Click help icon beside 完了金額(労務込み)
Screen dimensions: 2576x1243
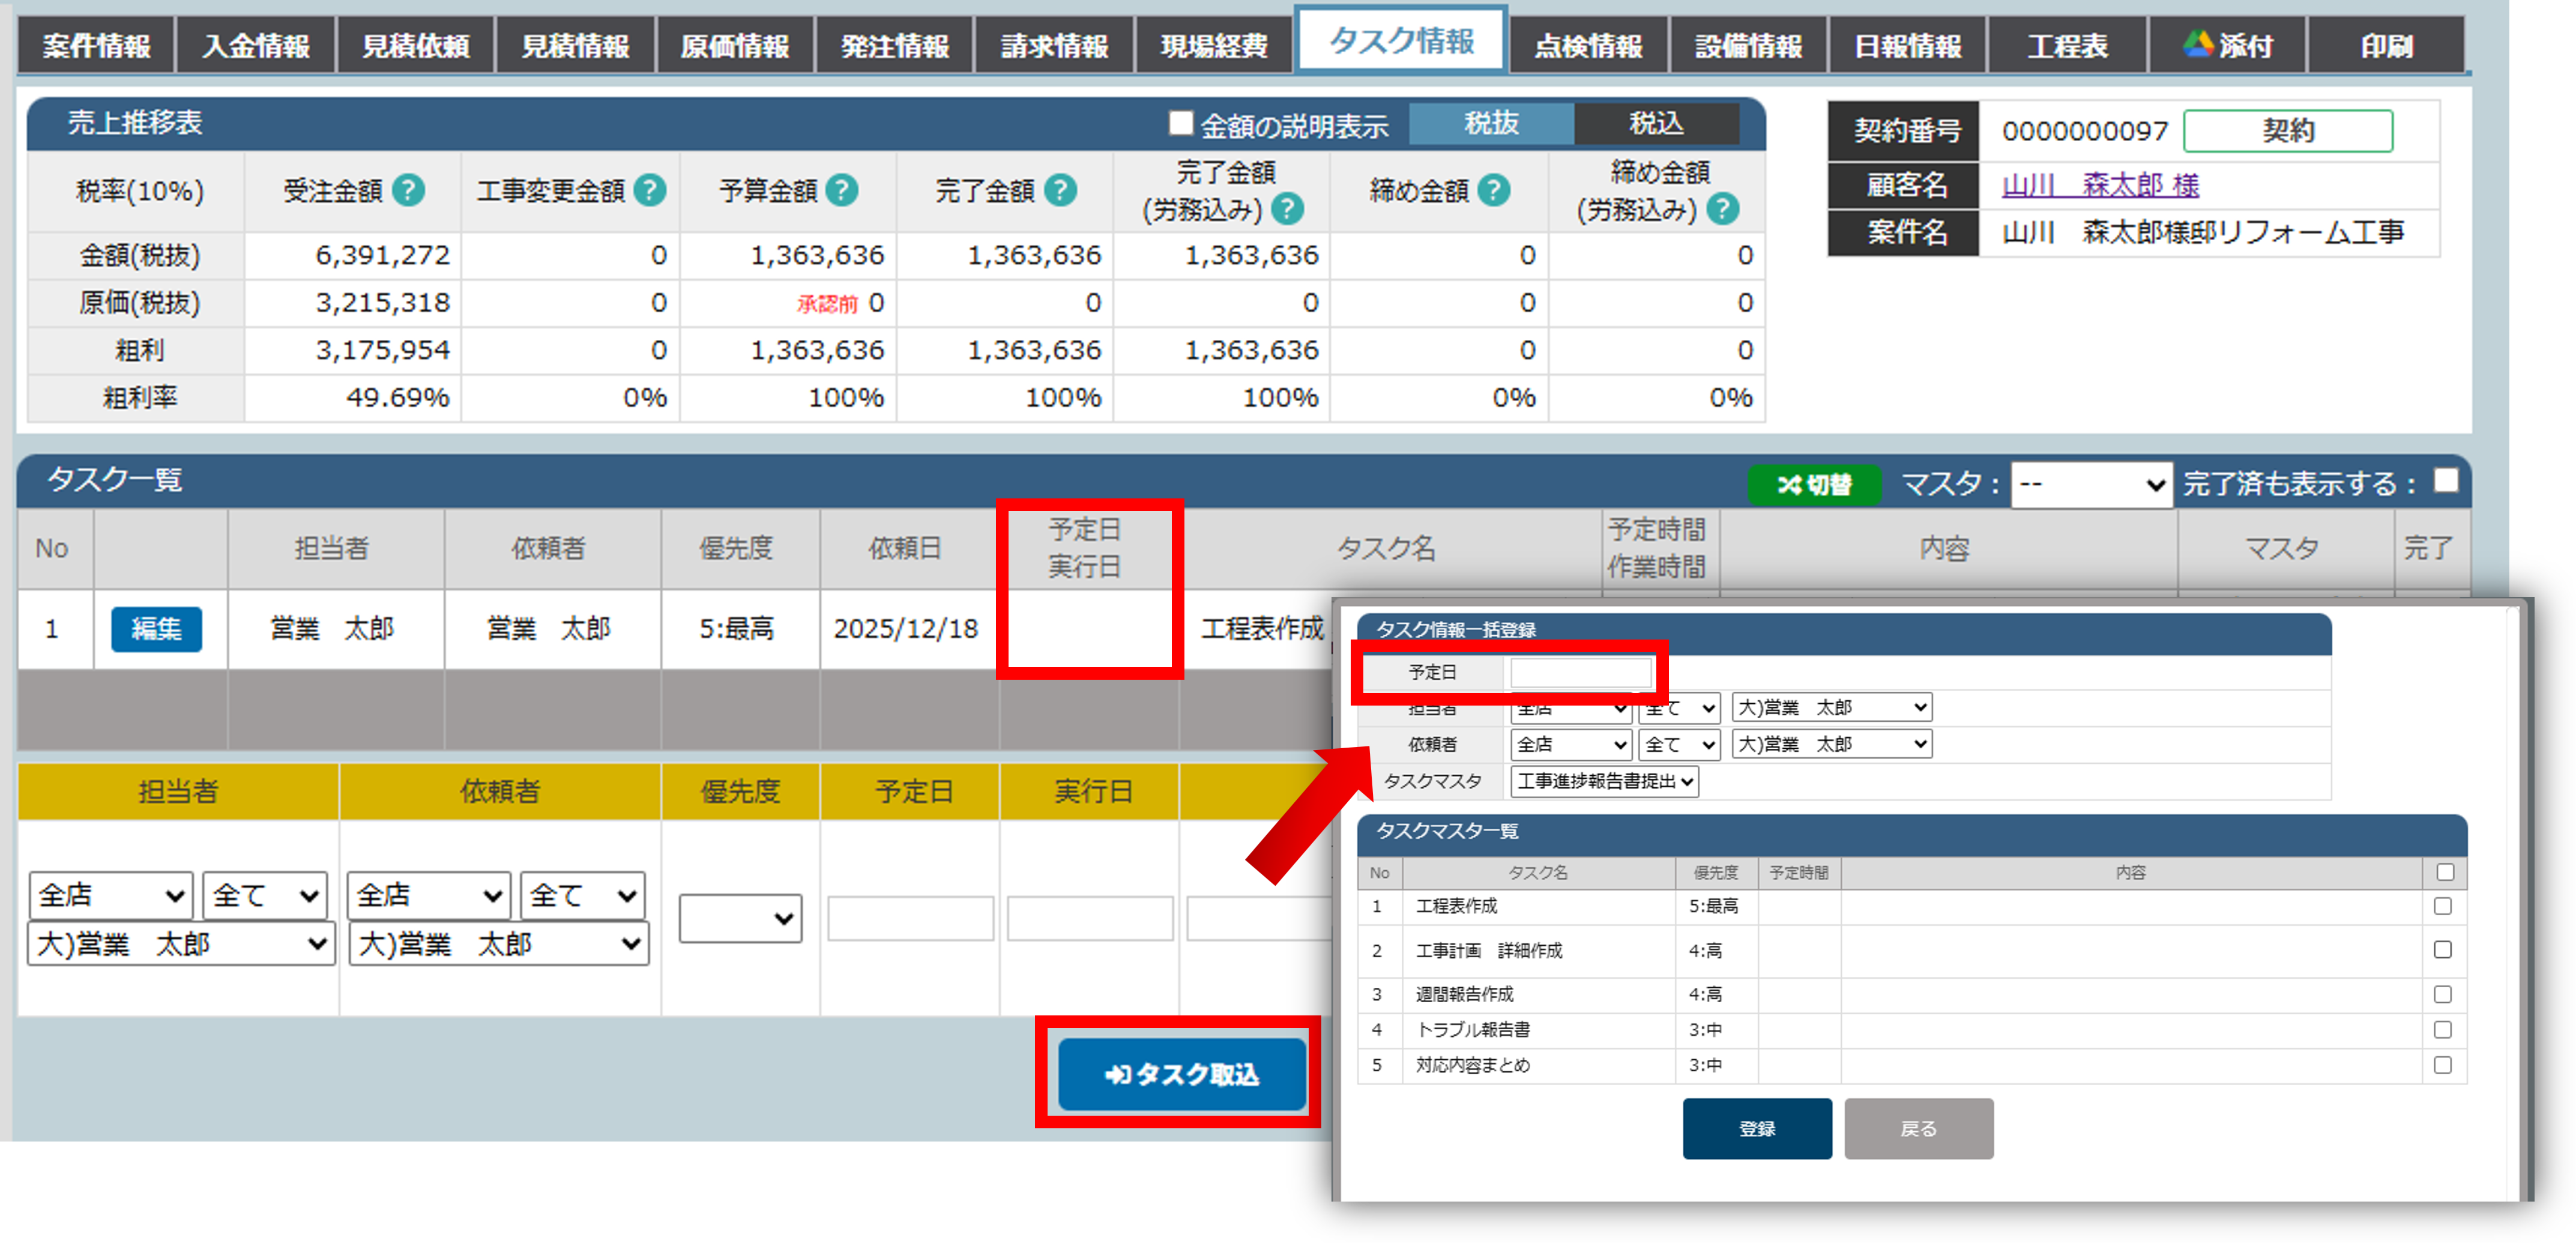click(x=1287, y=209)
